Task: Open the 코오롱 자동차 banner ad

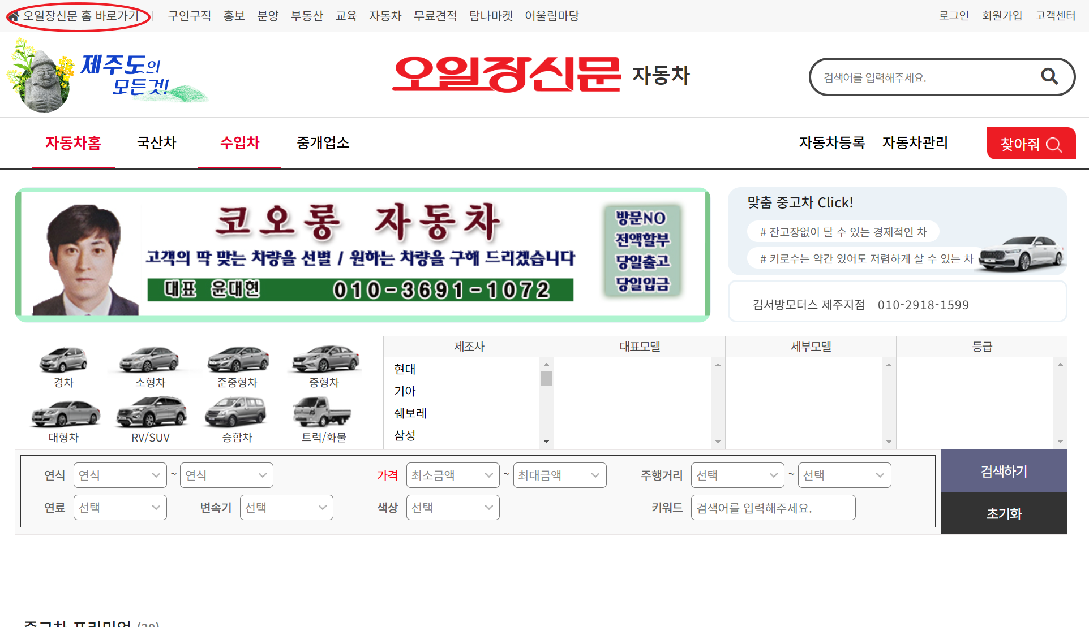Action: (x=363, y=255)
